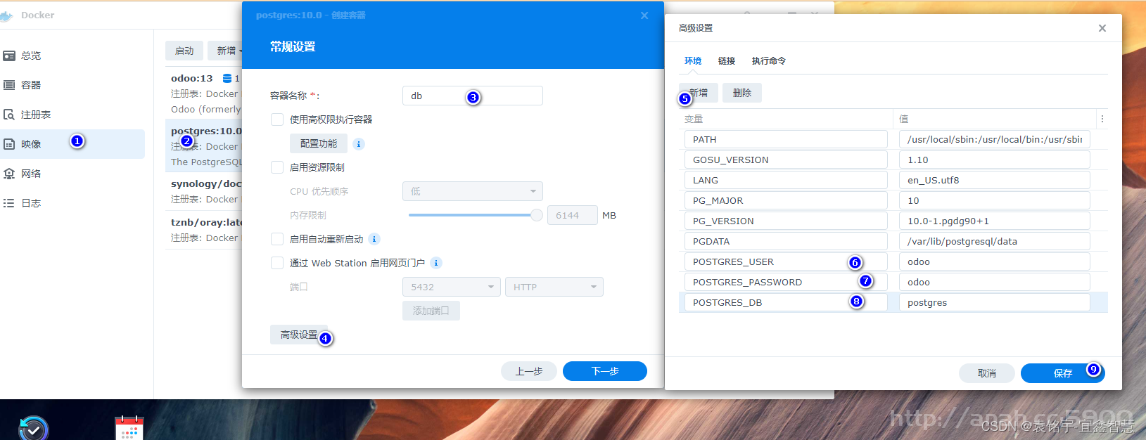Edit GOSU_VERSION value 1.10
1146x440 pixels.
995,160
